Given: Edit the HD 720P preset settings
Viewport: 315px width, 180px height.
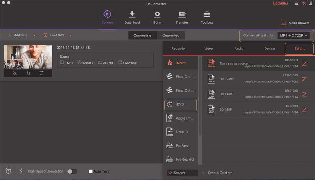Looking at the screenshot, I should tap(304, 95).
